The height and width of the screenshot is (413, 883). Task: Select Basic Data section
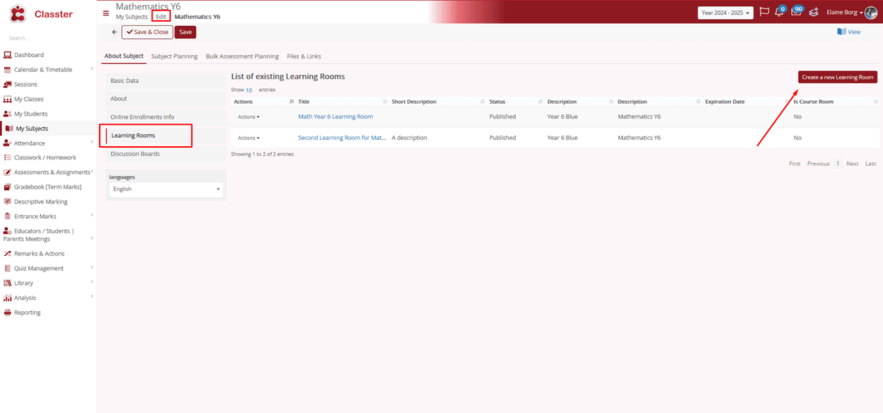tap(167, 81)
